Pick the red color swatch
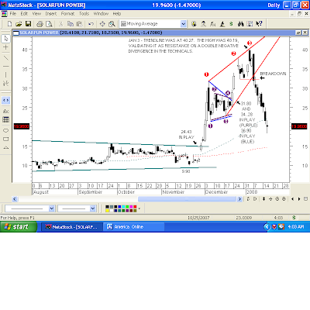Screen dimensions: 310x310 [x=135, y=207]
